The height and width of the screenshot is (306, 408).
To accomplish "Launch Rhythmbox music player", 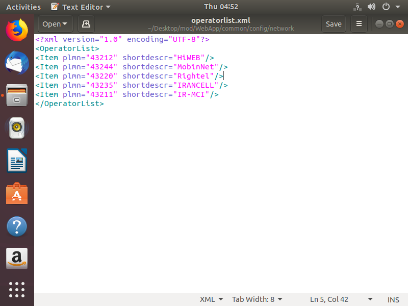I will tap(17, 128).
